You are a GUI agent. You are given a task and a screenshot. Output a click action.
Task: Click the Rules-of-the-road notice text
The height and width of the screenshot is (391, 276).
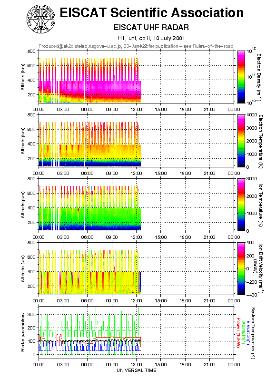click(193, 46)
